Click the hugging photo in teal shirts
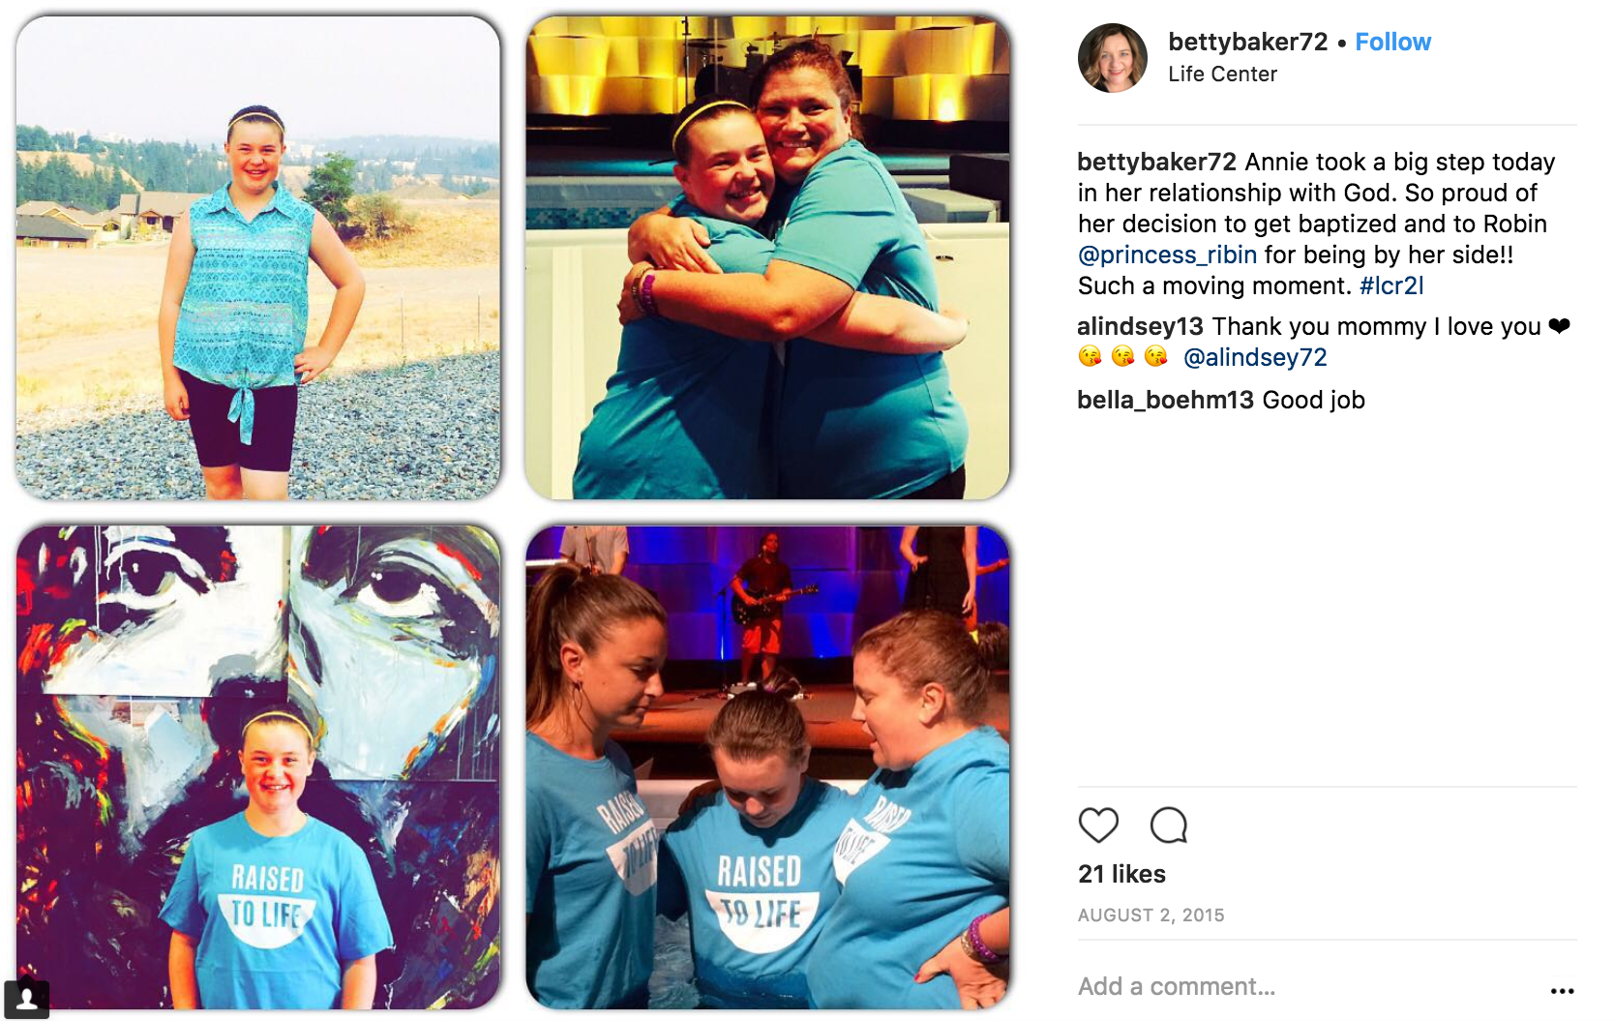This screenshot has height=1021, width=1614. pos(767,257)
